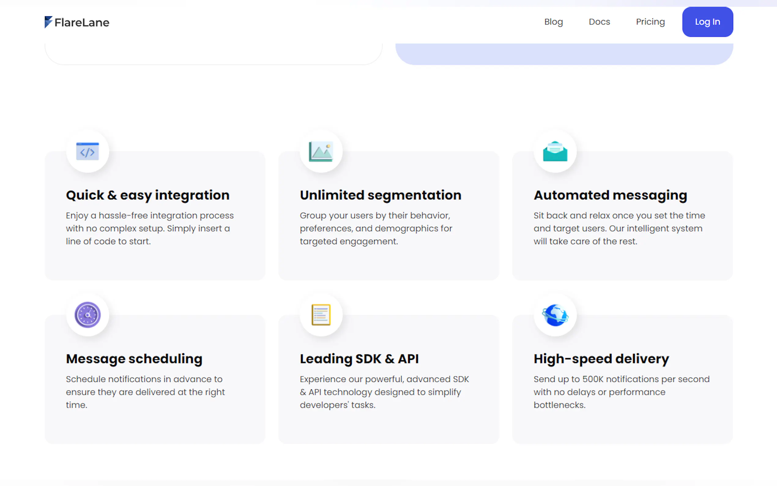This screenshot has height=486, width=777.
Task: Open the Blog page
Action: (553, 22)
